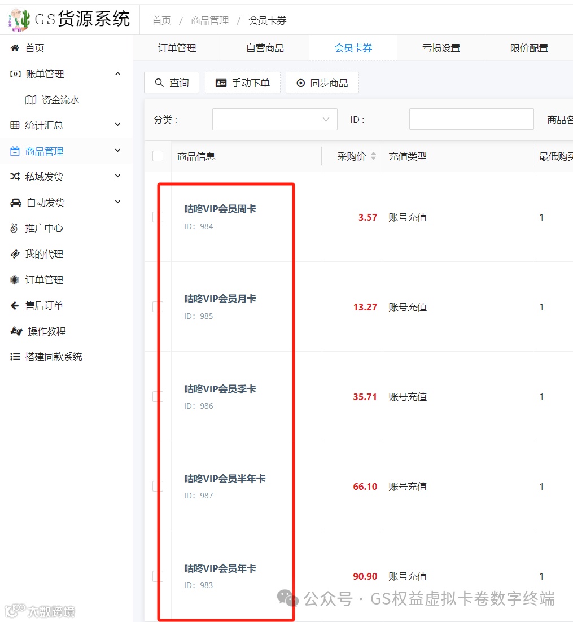Viewport: 573px width, 622px height.
Task: Click the product name 咕咚VIP会员季卡
Action: (x=220, y=389)
